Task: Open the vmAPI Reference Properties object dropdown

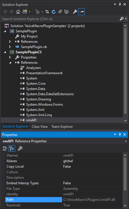Action: coord(126,141)
